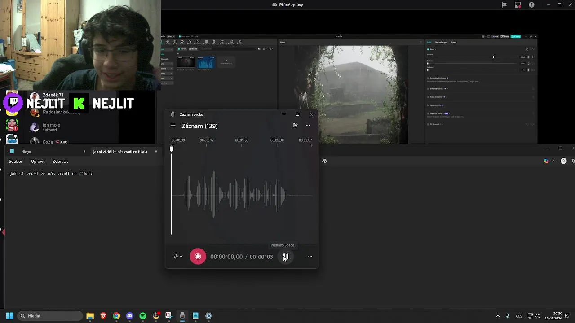The width and height of the screenshot is (575, 323).
Task: Switch to Voice changer tab in CapCut
Action: pyautogui.click(x=441, y=42)
